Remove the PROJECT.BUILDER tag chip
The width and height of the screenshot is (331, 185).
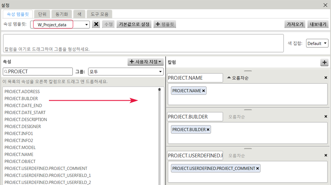click(208, 129)
